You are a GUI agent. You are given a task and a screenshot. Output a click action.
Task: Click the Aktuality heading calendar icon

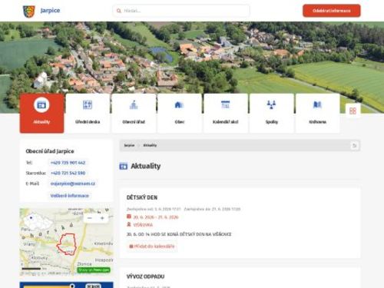pyautogui.click(x=124, y=166)
